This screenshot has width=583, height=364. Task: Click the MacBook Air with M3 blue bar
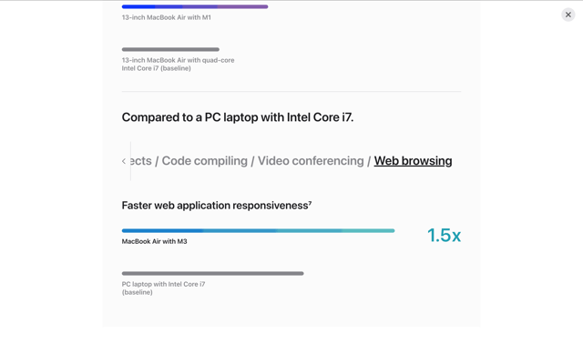pyautogui.click(x=258, y=230)
